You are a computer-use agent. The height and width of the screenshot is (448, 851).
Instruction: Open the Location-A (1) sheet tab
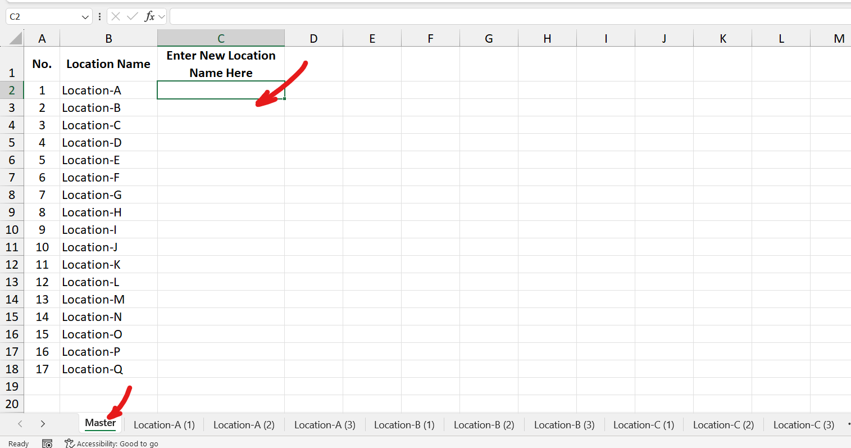click(164, 424)
